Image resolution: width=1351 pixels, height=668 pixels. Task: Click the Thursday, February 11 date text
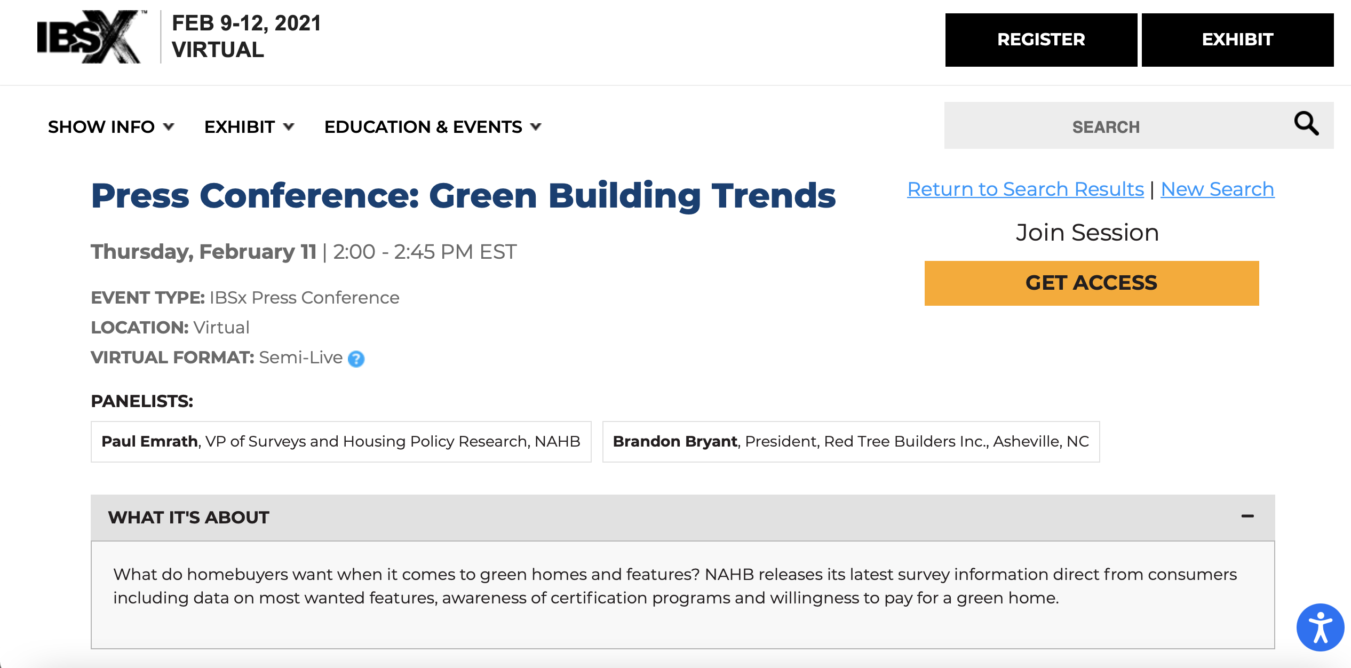(x=204, y=251)
